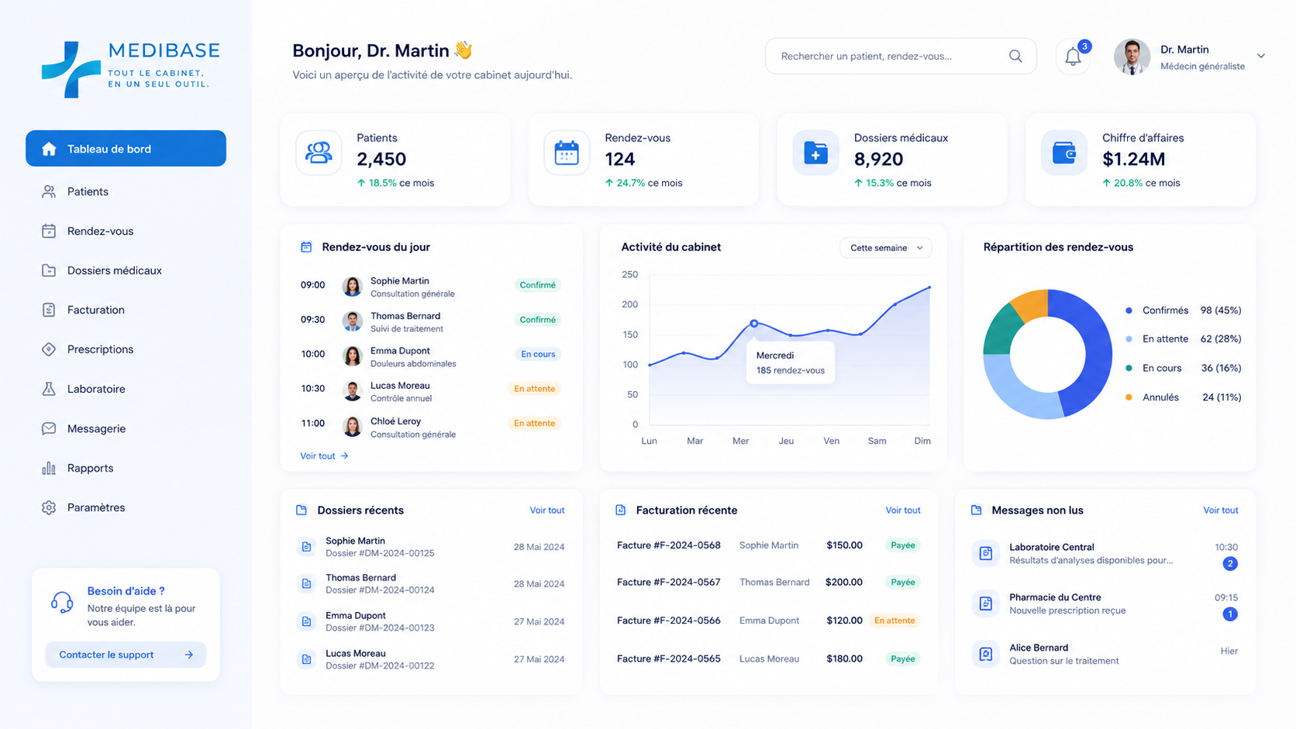Click the Alice Bernard message icon
The image size is (1296, 729).
986,654
